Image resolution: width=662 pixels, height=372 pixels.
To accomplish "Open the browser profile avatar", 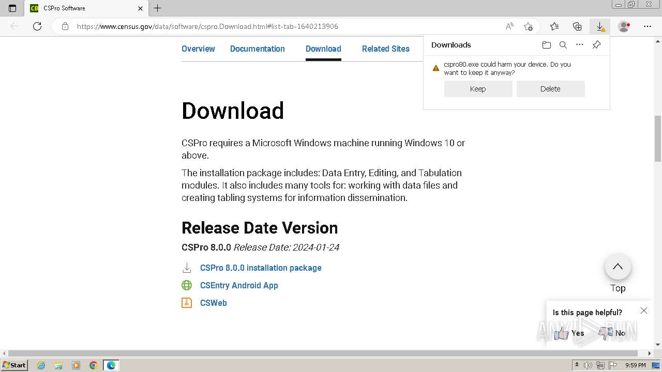I will click(x=624, y=26).
